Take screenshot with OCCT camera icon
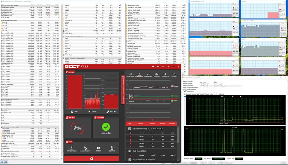288x165 pixels. coord(158,67)
